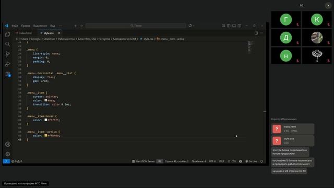This screenshot has height=188, width=334.
Task: Click the Методология БЭМ breadcrumb segment
Action: (124, 39)
